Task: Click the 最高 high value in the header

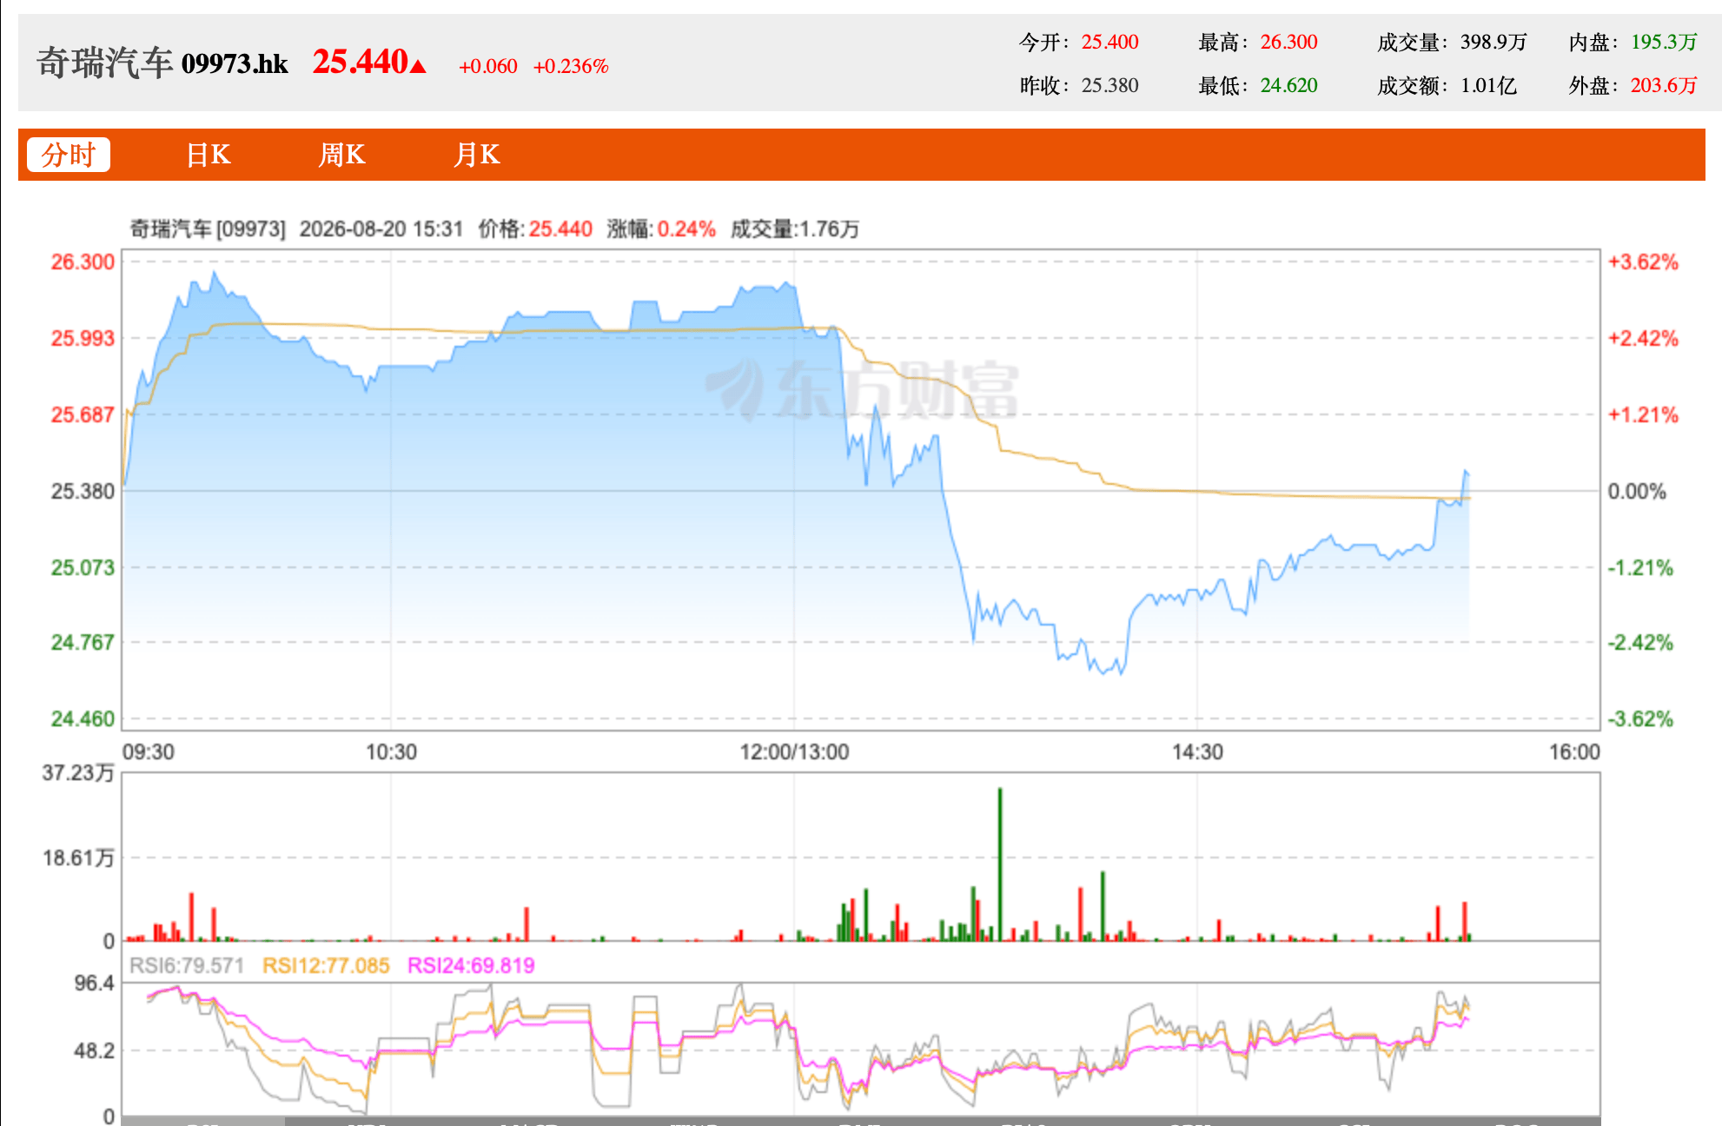Action: [x=1289, y=42]
